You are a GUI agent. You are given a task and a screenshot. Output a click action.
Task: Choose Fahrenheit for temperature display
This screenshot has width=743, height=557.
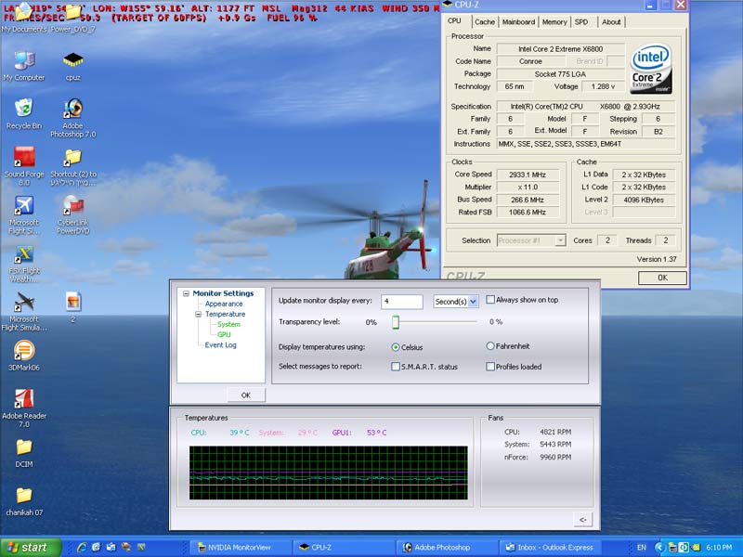(490, 346)
